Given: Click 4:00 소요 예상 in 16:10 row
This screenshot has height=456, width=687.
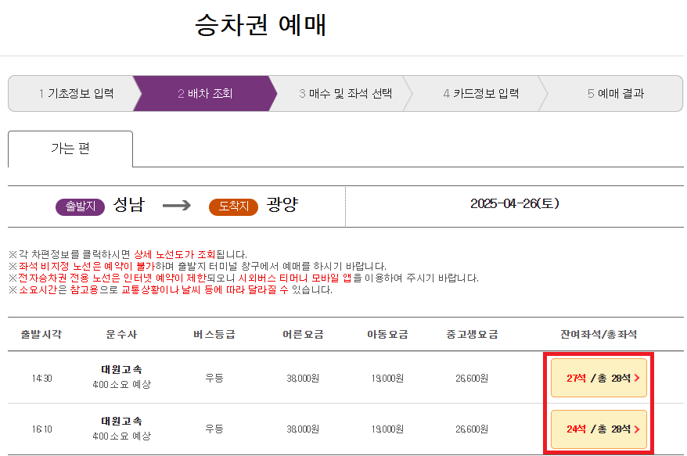Looking at the screenshot, I should [x=121, y=436].
